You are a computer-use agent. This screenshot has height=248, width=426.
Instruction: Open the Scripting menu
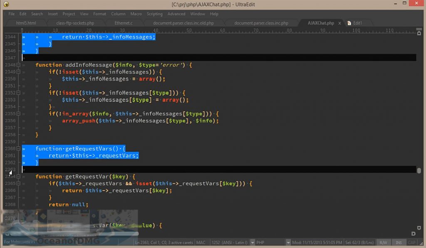click(155, 14)
